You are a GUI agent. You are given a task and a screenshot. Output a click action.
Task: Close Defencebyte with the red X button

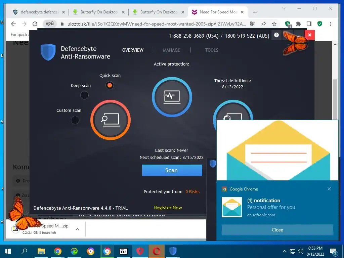(309, 35)
